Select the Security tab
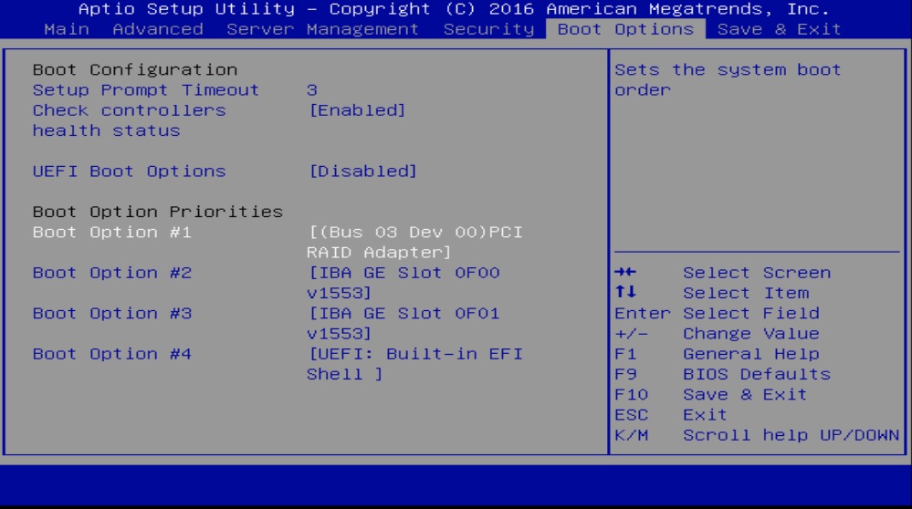 point(488,29)
